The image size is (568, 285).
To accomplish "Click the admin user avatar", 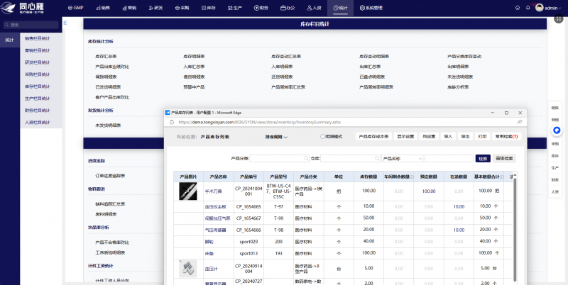I will coord(540,7).
